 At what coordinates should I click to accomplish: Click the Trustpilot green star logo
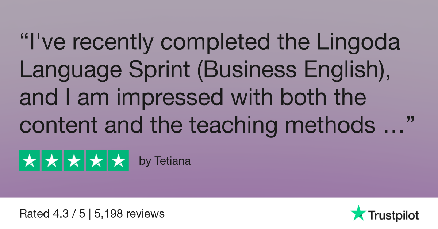click(x=358, y=213)
